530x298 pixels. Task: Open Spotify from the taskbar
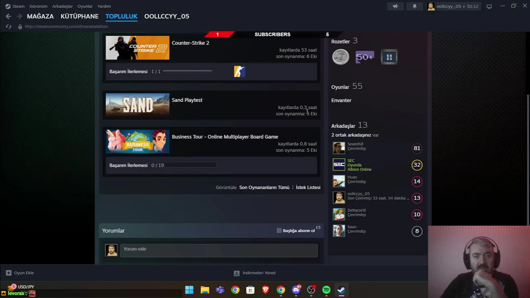click(326, 290)
